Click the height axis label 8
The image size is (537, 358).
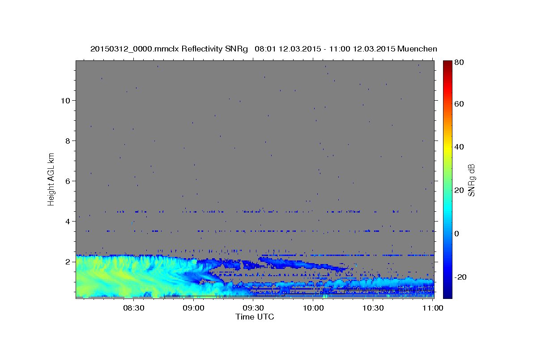click(67, 141)
